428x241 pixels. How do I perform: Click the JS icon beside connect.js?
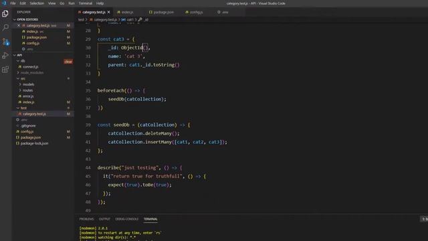click(x=19, y=67)
